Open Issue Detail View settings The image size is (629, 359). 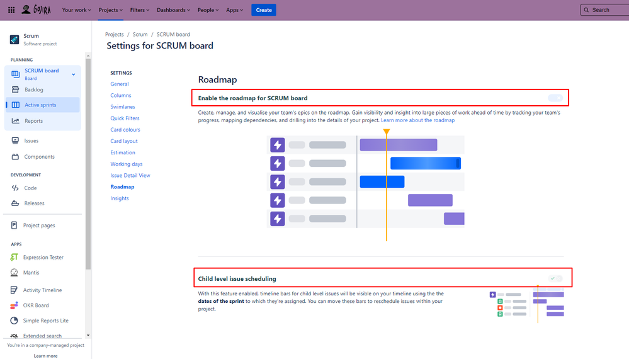click(x=130, y=175)
